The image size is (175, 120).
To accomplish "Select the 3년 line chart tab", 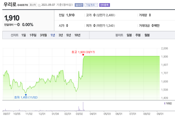I will [61, 35].
